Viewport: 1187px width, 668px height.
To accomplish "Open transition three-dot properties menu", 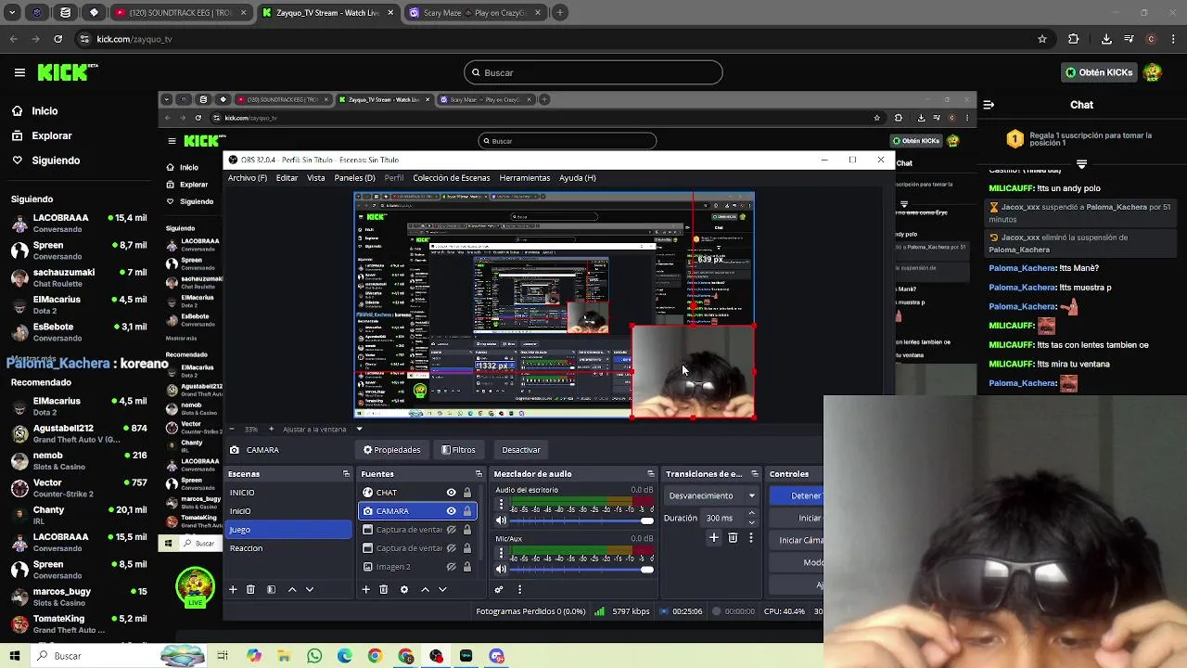I will [750, 537].
